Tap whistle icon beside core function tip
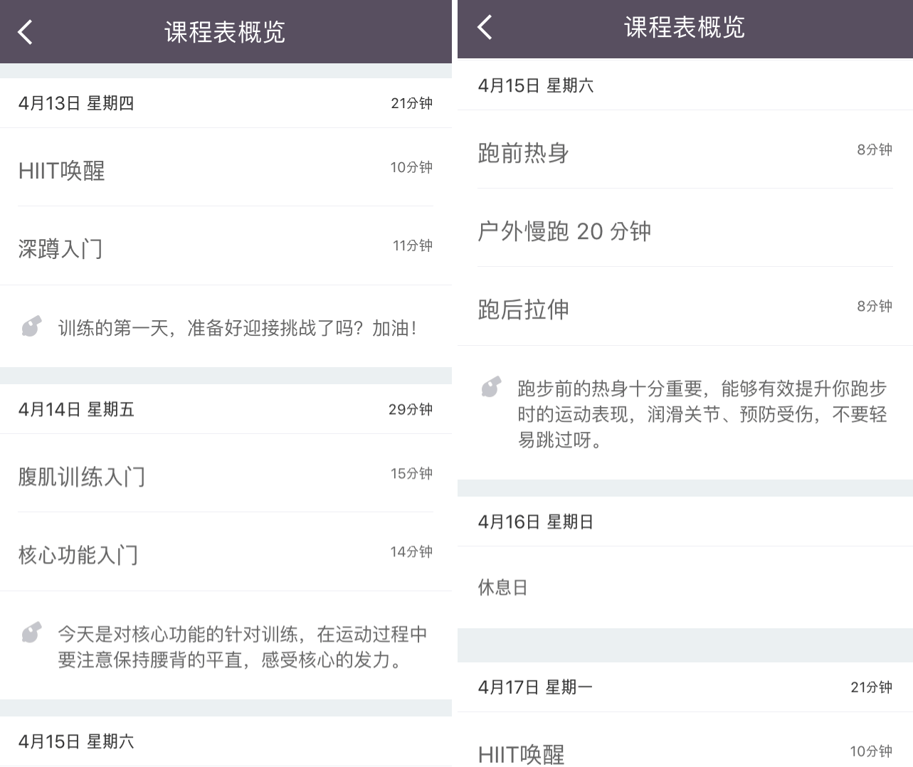This screenshot has width=913, height=767. click(x=31, y=633)
